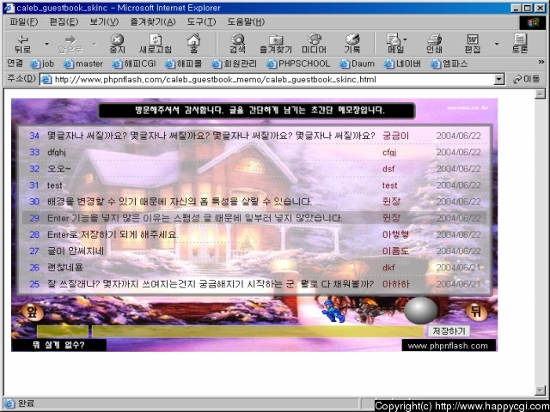This screenshot has height=412, width=550.
Task: Open the forward button history dropdown arrow
Action: click(x=95, y=44)
